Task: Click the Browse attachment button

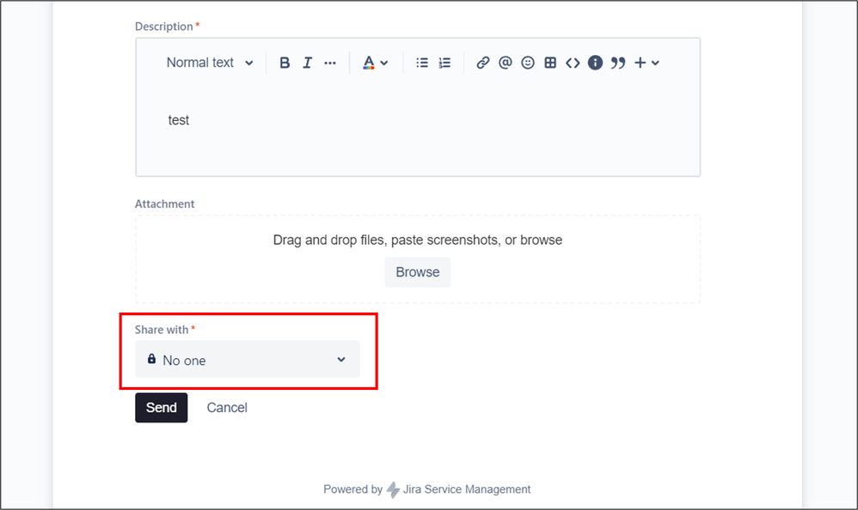Action: pos(418,272)
